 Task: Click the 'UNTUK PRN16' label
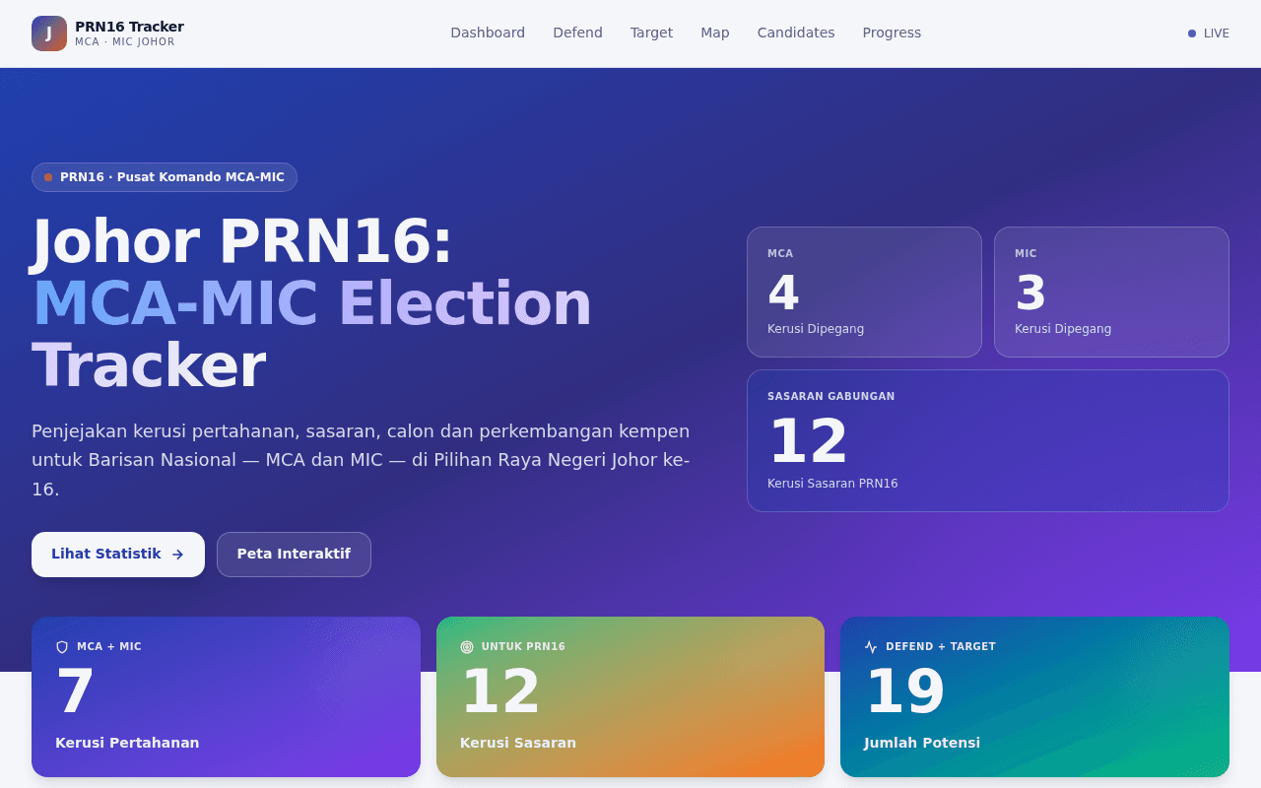pyautogui.click(x=523, y=647)
